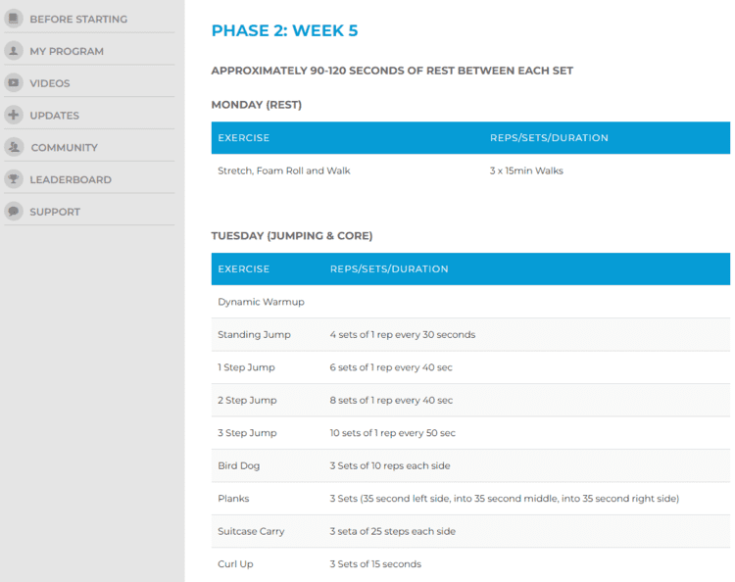
Task: Click the 2 Step Jump exercise
Action: (247, 400)
